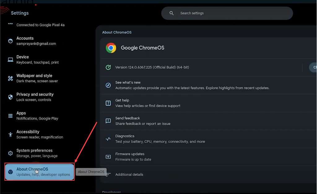Click the Settings title text
The height and width of the screenshot is (194, 317).
click(x=20, y=13)
